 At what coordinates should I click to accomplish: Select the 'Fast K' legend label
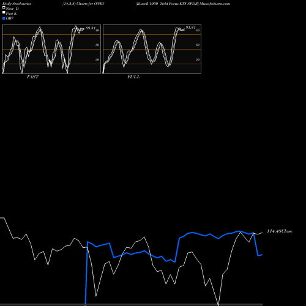pyautogui.click(x=12, y=13)
